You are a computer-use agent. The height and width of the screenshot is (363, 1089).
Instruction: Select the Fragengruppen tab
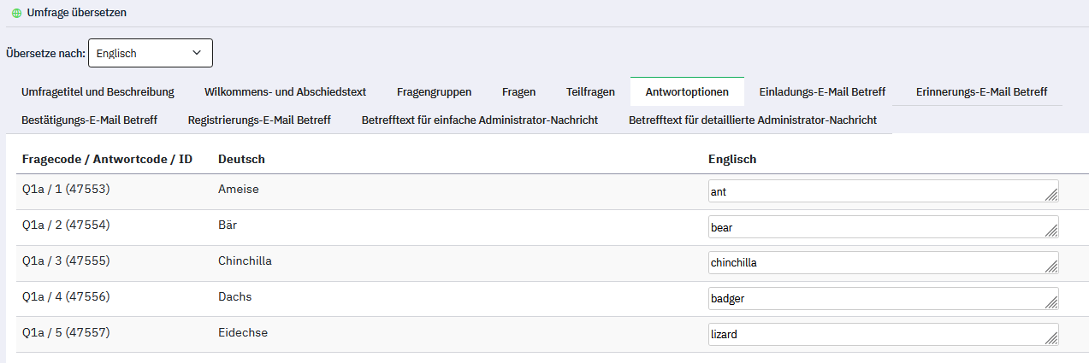pyautogui.click(x=434, y=91)
